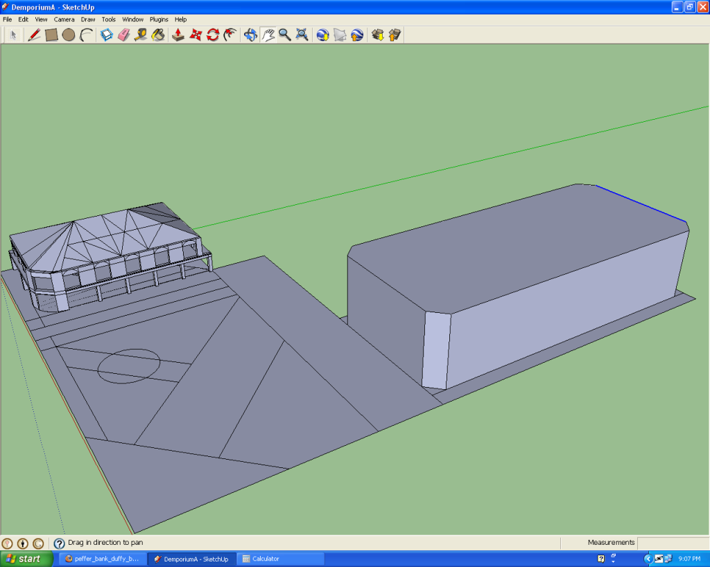Click the geo-location status icon
Viewport: 710px width, 567px height.
(x=7, y=543)
